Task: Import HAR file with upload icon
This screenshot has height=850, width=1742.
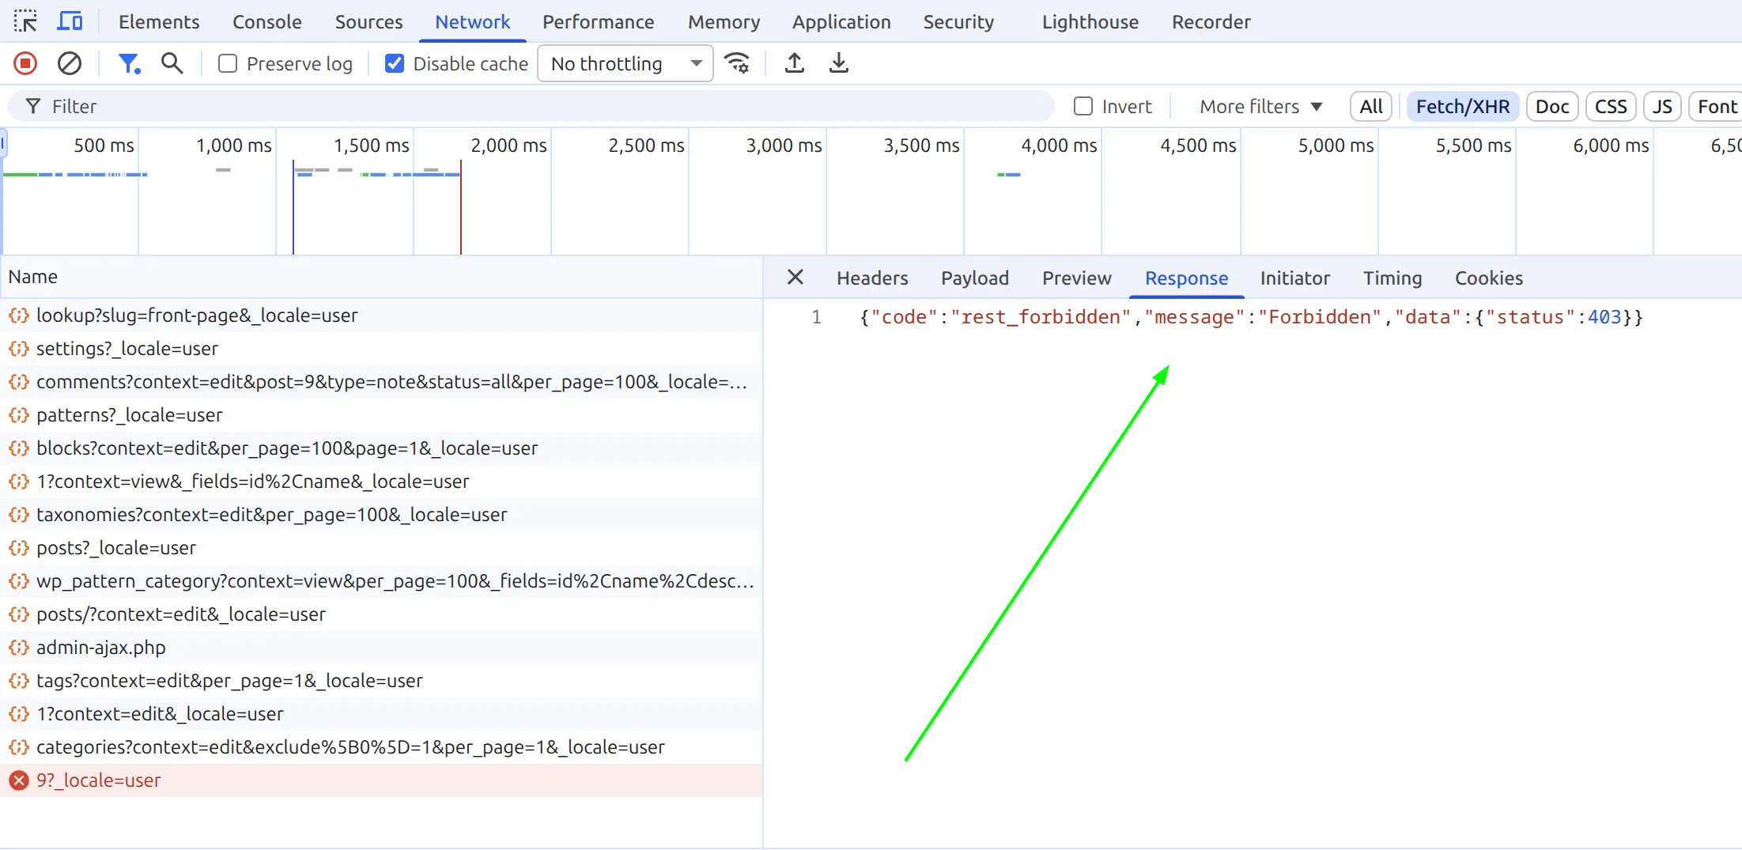Action: [795, 63]
